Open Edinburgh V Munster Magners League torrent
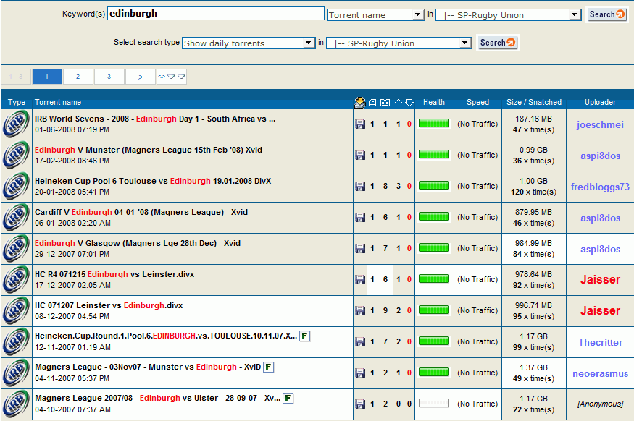Viewport: 634px width, 421px height. click(149, 150)
